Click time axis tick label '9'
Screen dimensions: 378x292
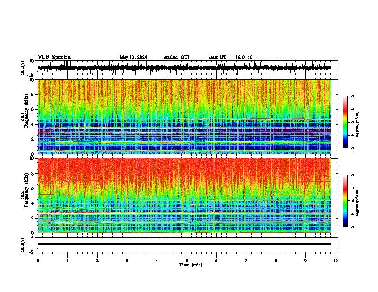(305, 261)
